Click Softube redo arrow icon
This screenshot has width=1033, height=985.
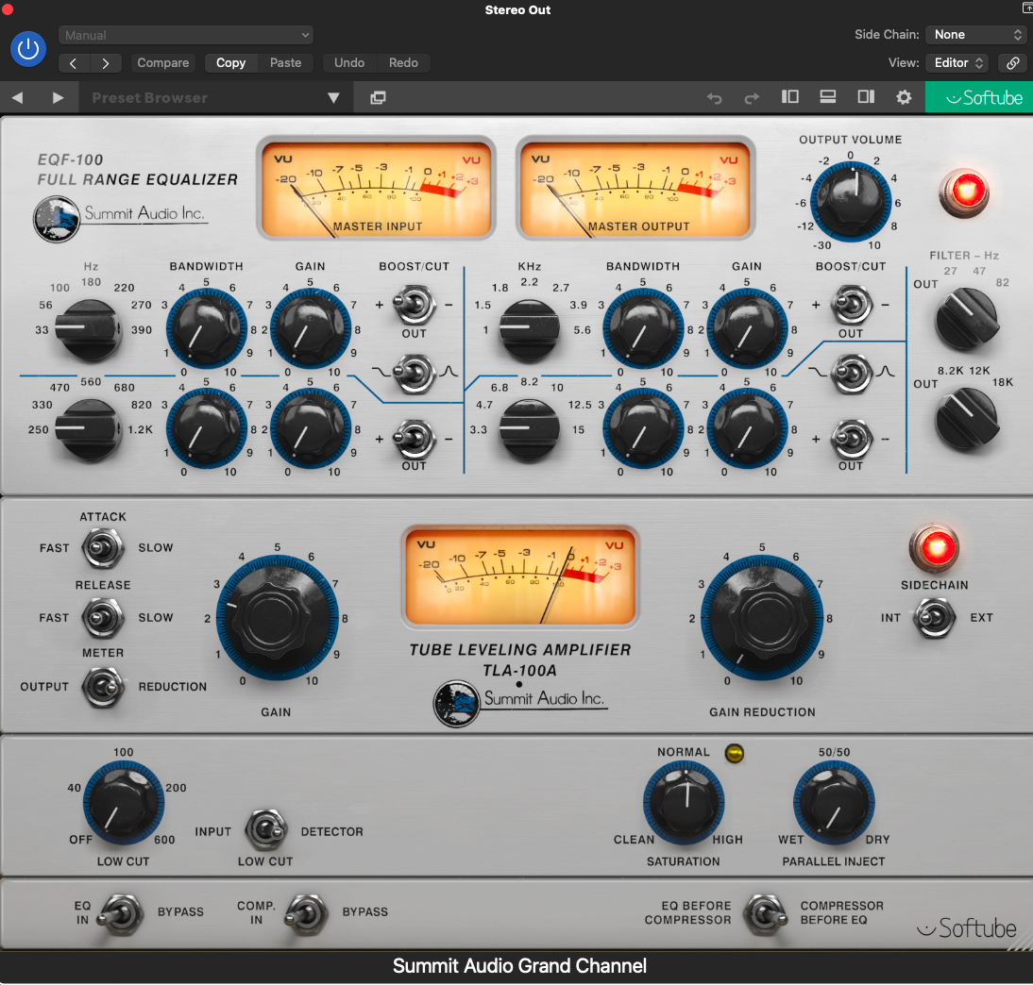[x=752, y=98]
